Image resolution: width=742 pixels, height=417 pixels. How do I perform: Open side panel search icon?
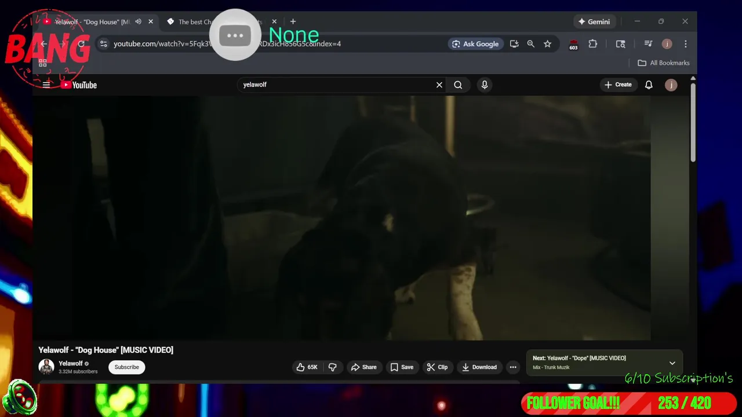tap(620, 44)
